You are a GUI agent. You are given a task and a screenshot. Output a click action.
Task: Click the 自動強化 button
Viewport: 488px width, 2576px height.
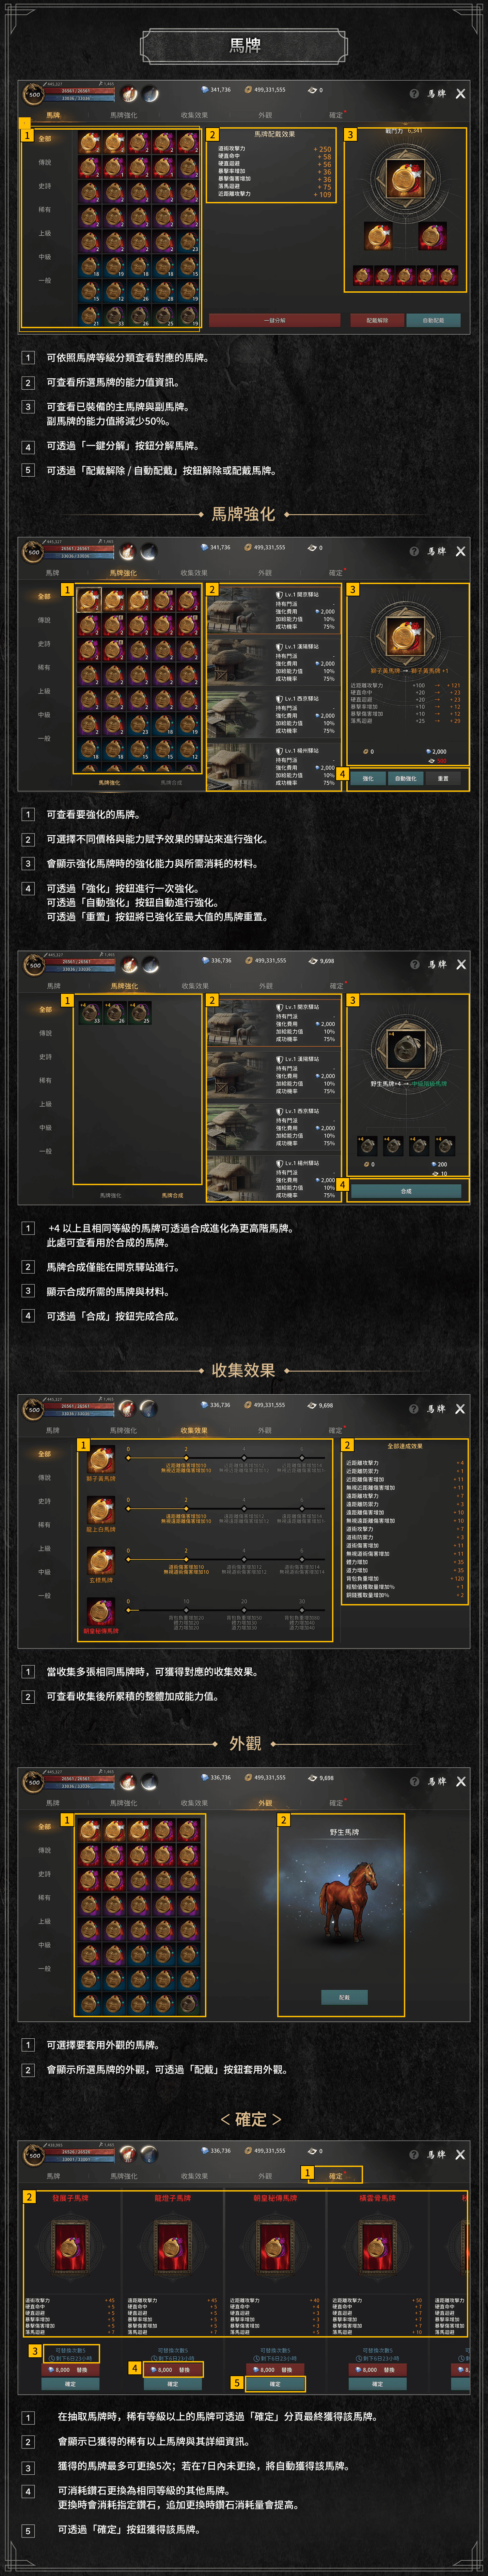point(405,778)
